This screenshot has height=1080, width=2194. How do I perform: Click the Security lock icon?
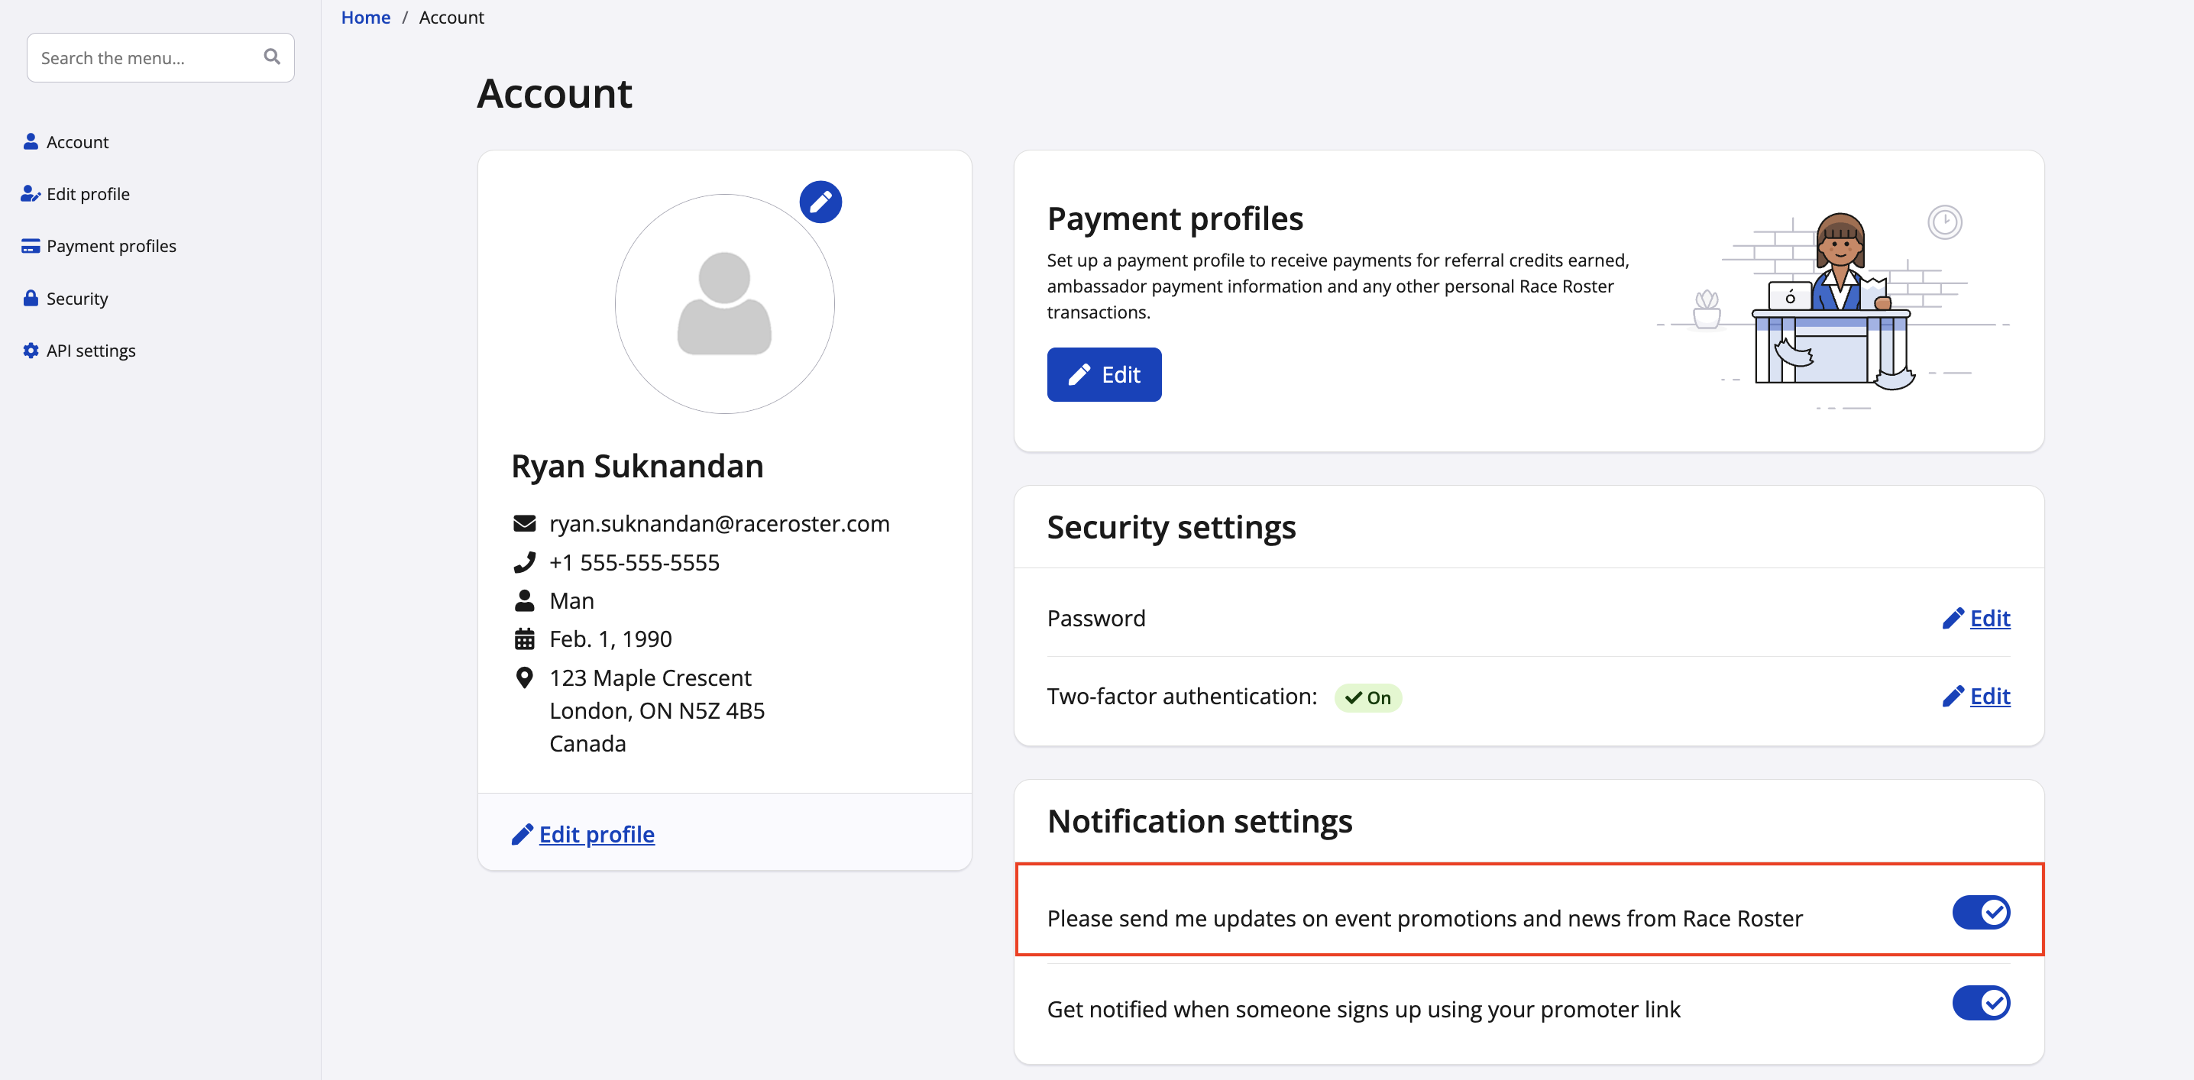click(x=31, y=298)
